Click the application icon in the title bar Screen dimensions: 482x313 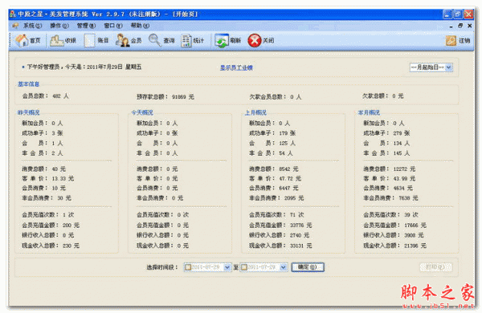click(13, 14)
